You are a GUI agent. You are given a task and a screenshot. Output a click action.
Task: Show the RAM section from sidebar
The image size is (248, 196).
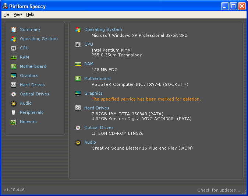click(24, 57)
